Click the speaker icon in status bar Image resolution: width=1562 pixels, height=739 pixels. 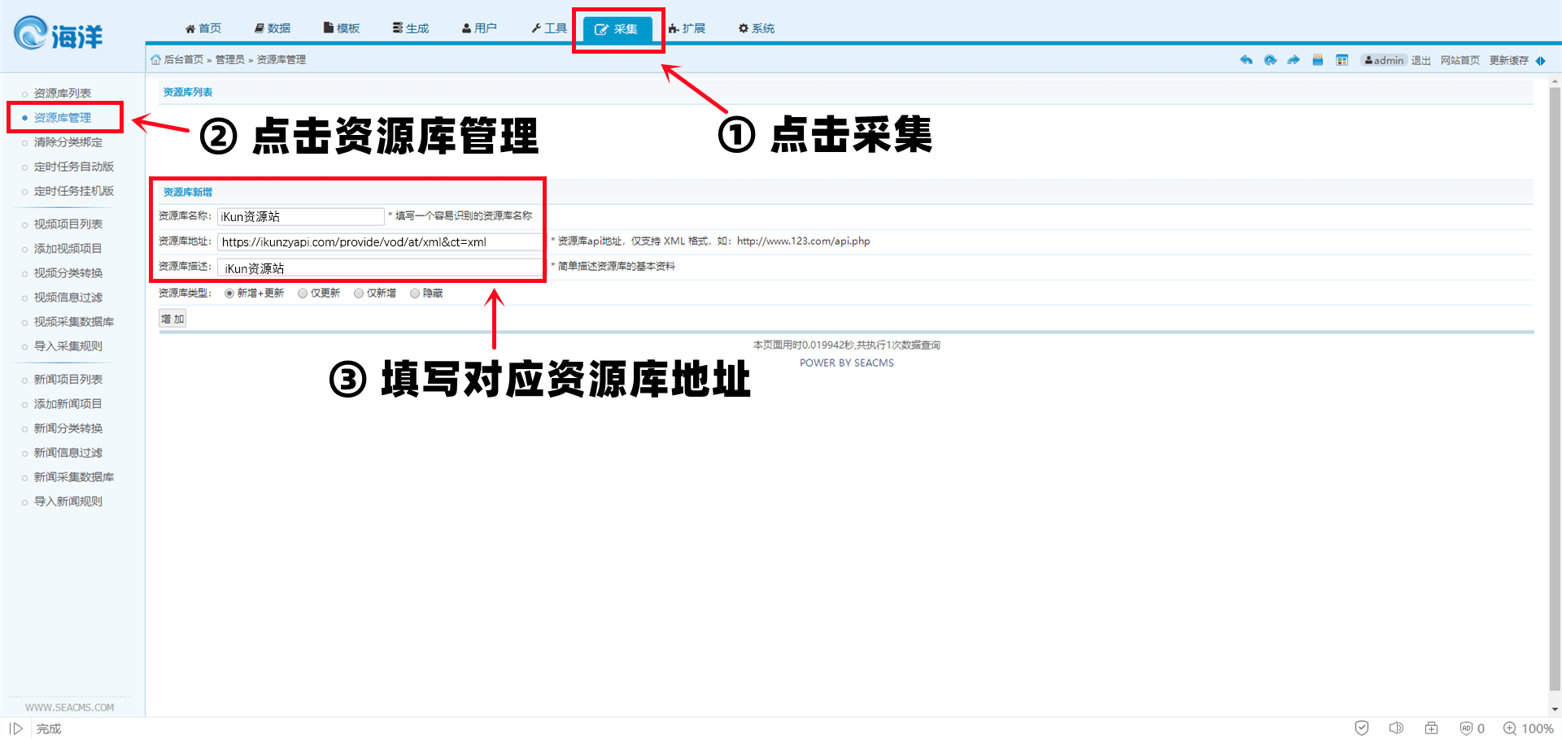click(1396, 728)
